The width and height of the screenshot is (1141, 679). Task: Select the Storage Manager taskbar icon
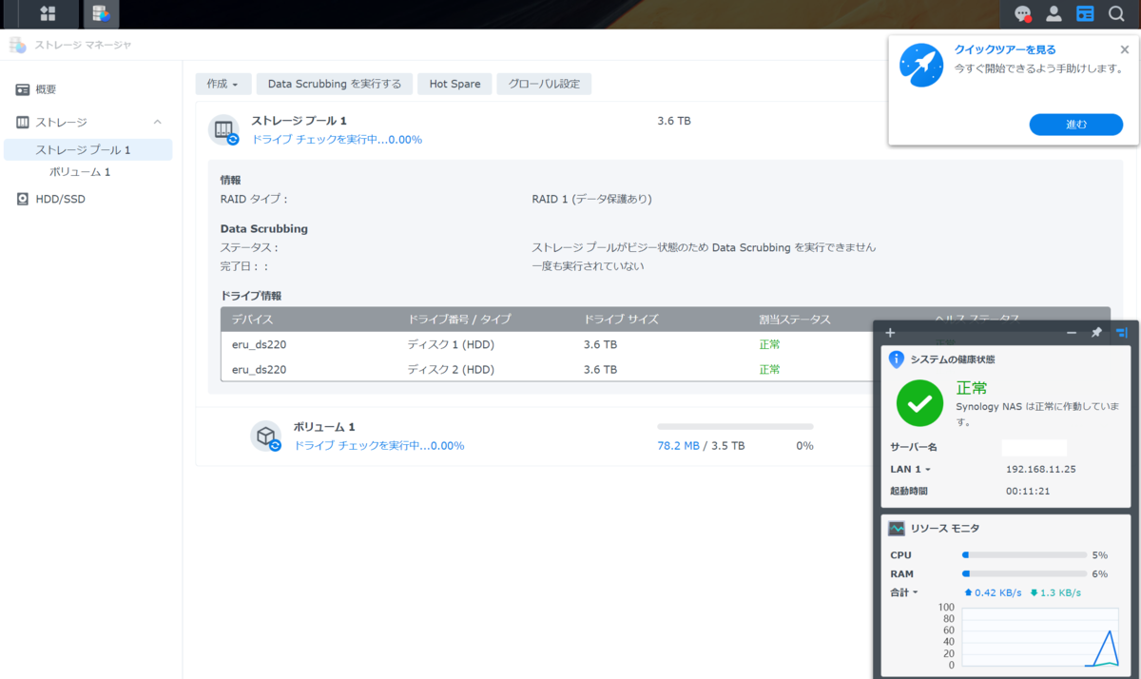pos(100,13)
